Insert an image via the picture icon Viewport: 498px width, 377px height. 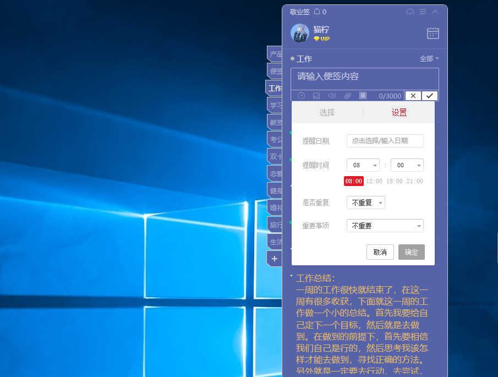click(316, 96)
